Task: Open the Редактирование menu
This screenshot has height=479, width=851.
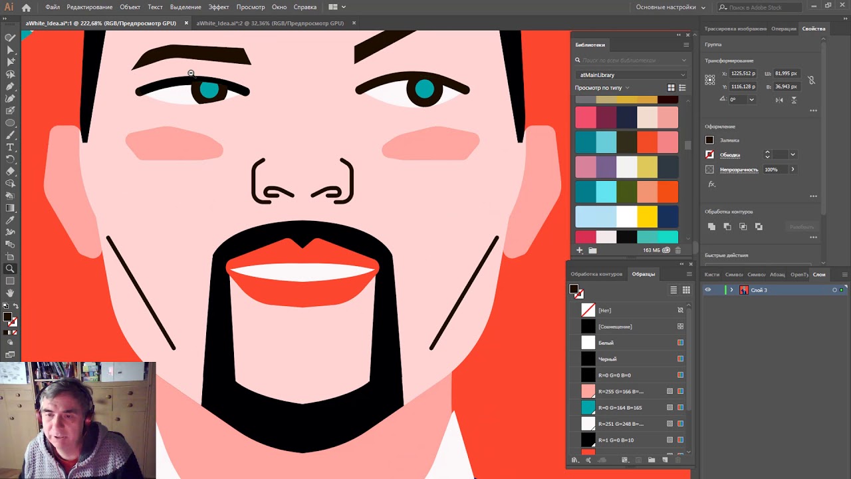Action: pos(90,7)
